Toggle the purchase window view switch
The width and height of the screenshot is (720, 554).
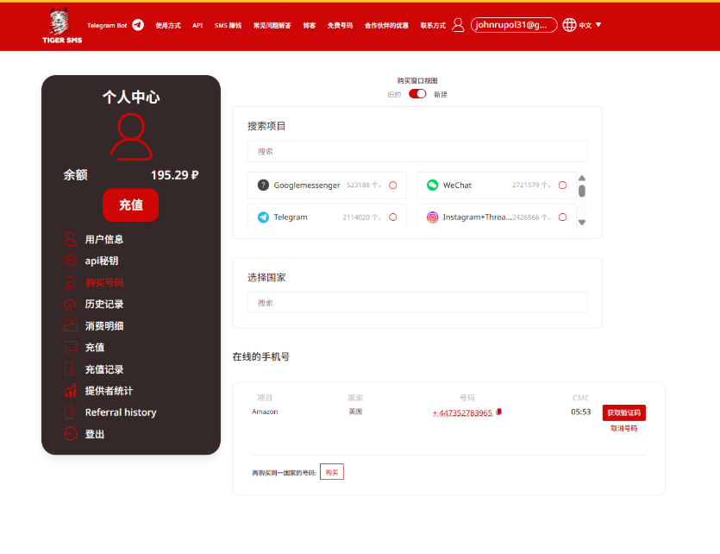point(417,94)
